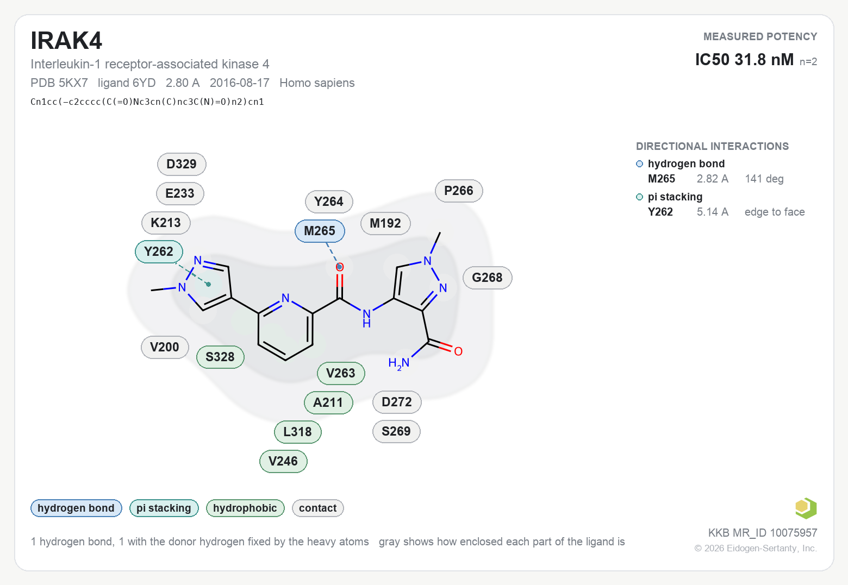Image resolution: width=848 pixels, height=585 pixels.
Task: Click the 2016-08-17 date text
Action: tap(240, 83)
